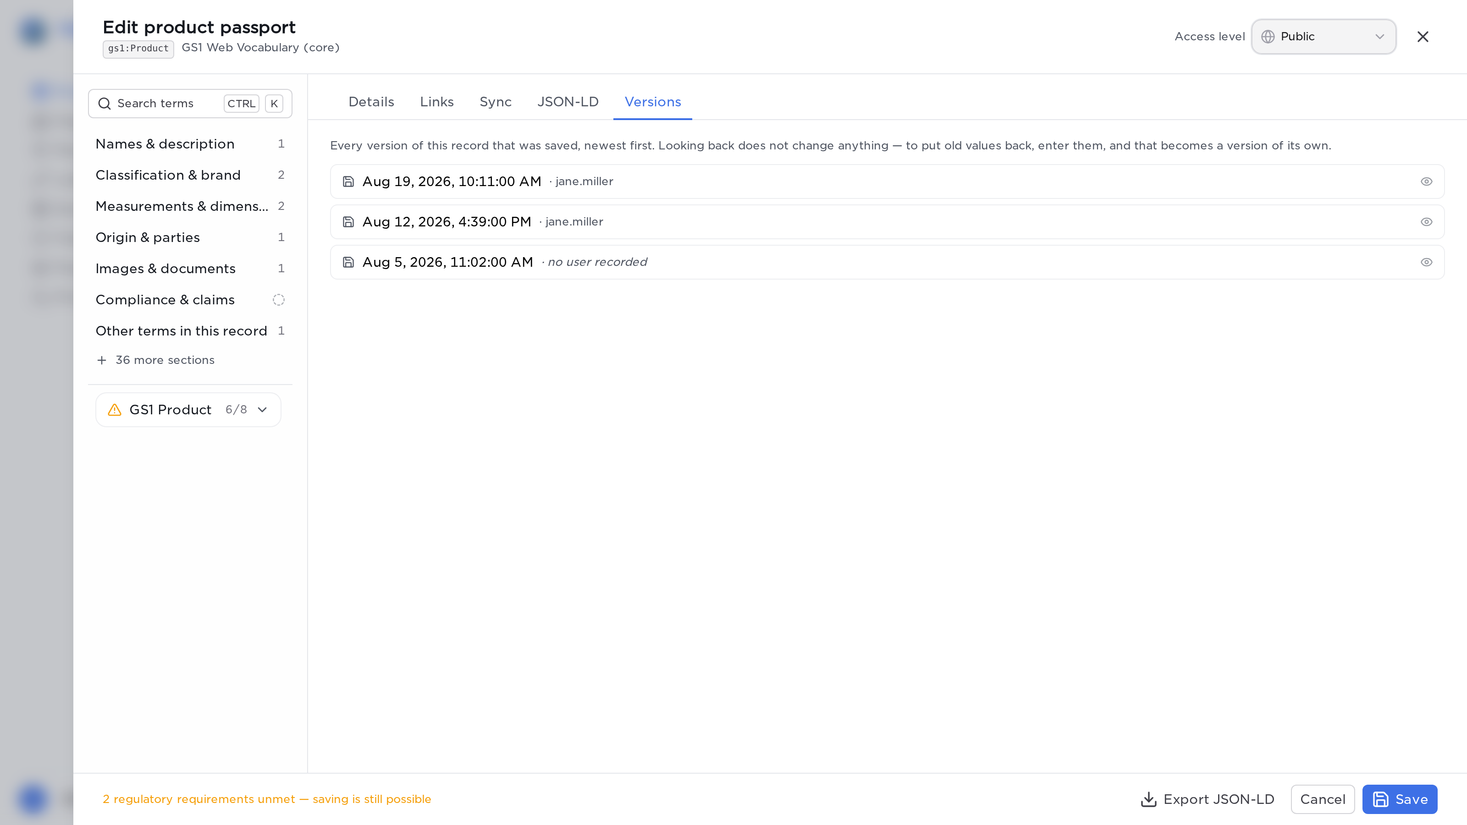Open Compliance & claims section
The width and height of the screenshot is (1467, 825).
pyautogui.click(x=190, y=300)
